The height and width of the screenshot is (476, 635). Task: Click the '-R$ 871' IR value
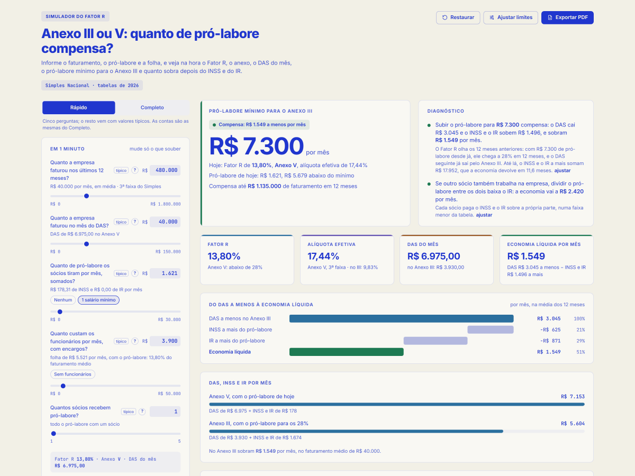550,341
